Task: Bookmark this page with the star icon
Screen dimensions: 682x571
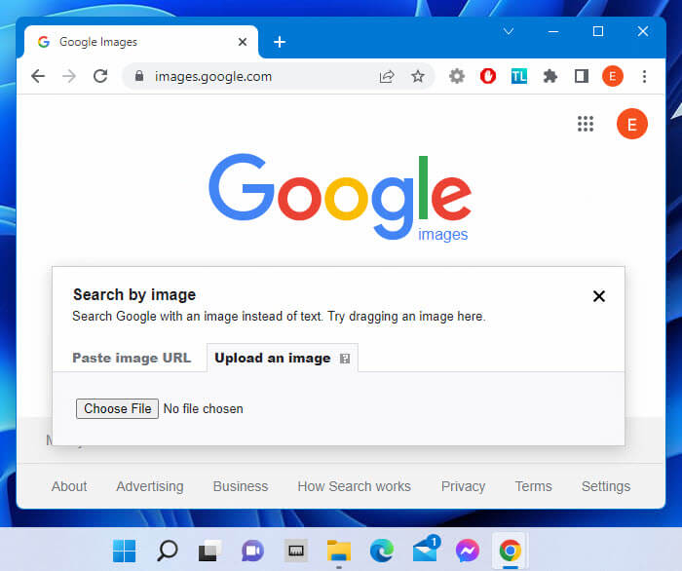Action: (x=418, y=77)
